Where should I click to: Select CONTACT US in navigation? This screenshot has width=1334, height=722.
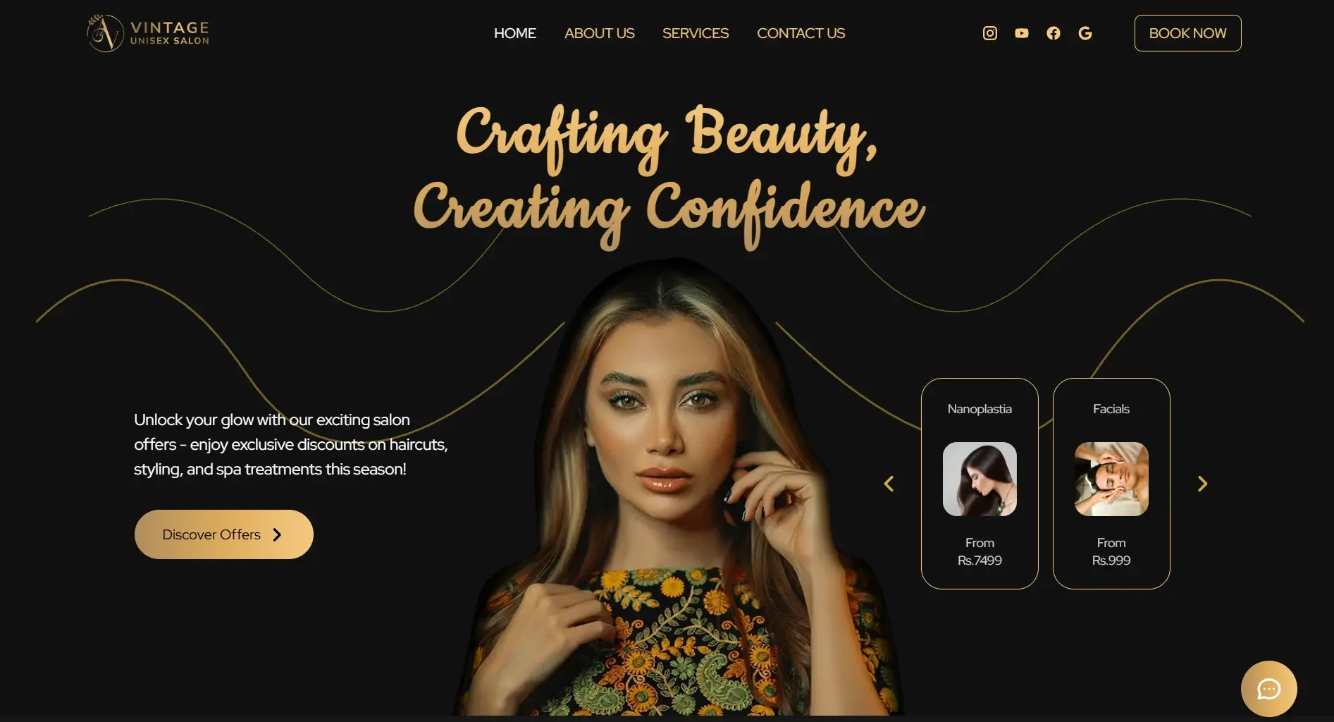coord(801,33)
